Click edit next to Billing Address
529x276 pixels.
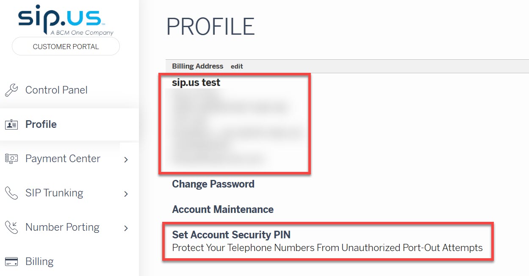(237, 66)
